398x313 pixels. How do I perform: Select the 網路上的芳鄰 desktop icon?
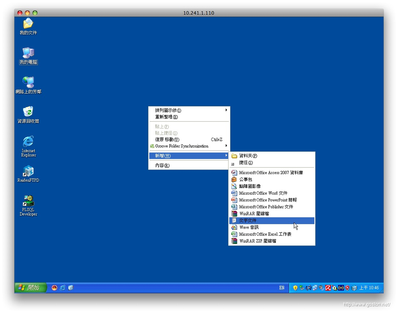tap(28, 85)
